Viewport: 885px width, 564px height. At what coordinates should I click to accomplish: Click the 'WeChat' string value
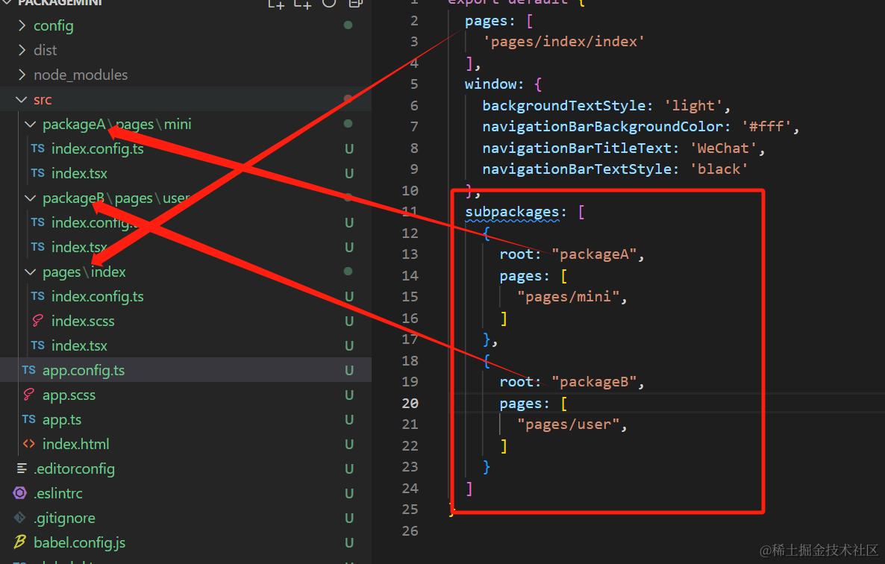pos(724,148)
